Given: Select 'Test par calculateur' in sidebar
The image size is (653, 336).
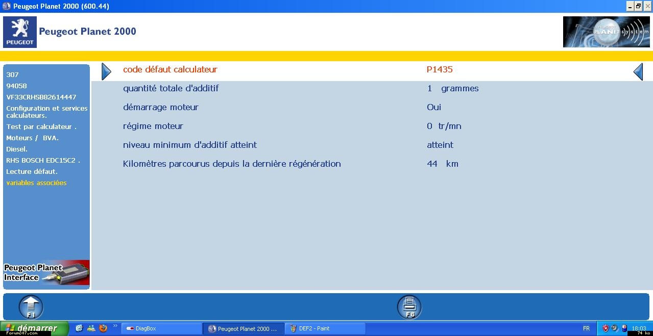Looking at the screenshot, I should pyautogui.click(x=41, y=126).
